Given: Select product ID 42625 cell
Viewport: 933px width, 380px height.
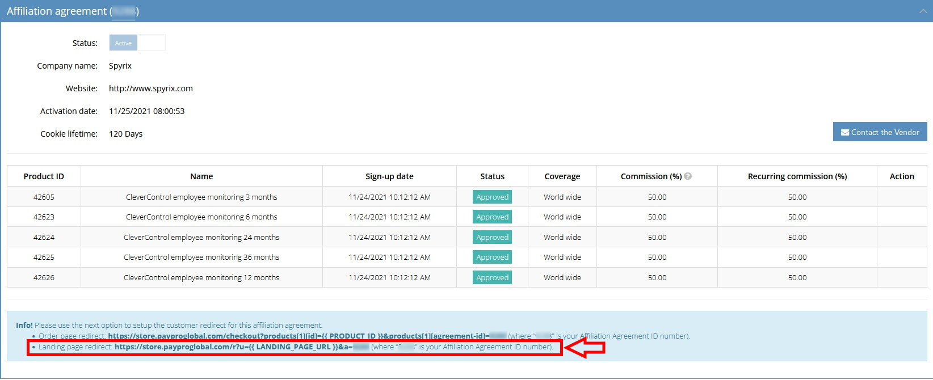Looking at the screenshot, I should coord(44,257).
